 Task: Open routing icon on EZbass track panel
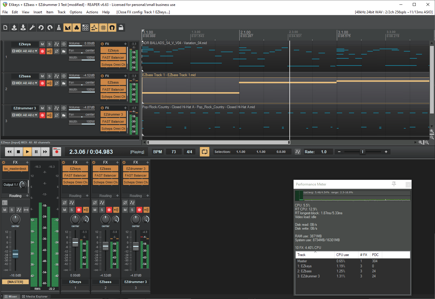pos(64,76)
